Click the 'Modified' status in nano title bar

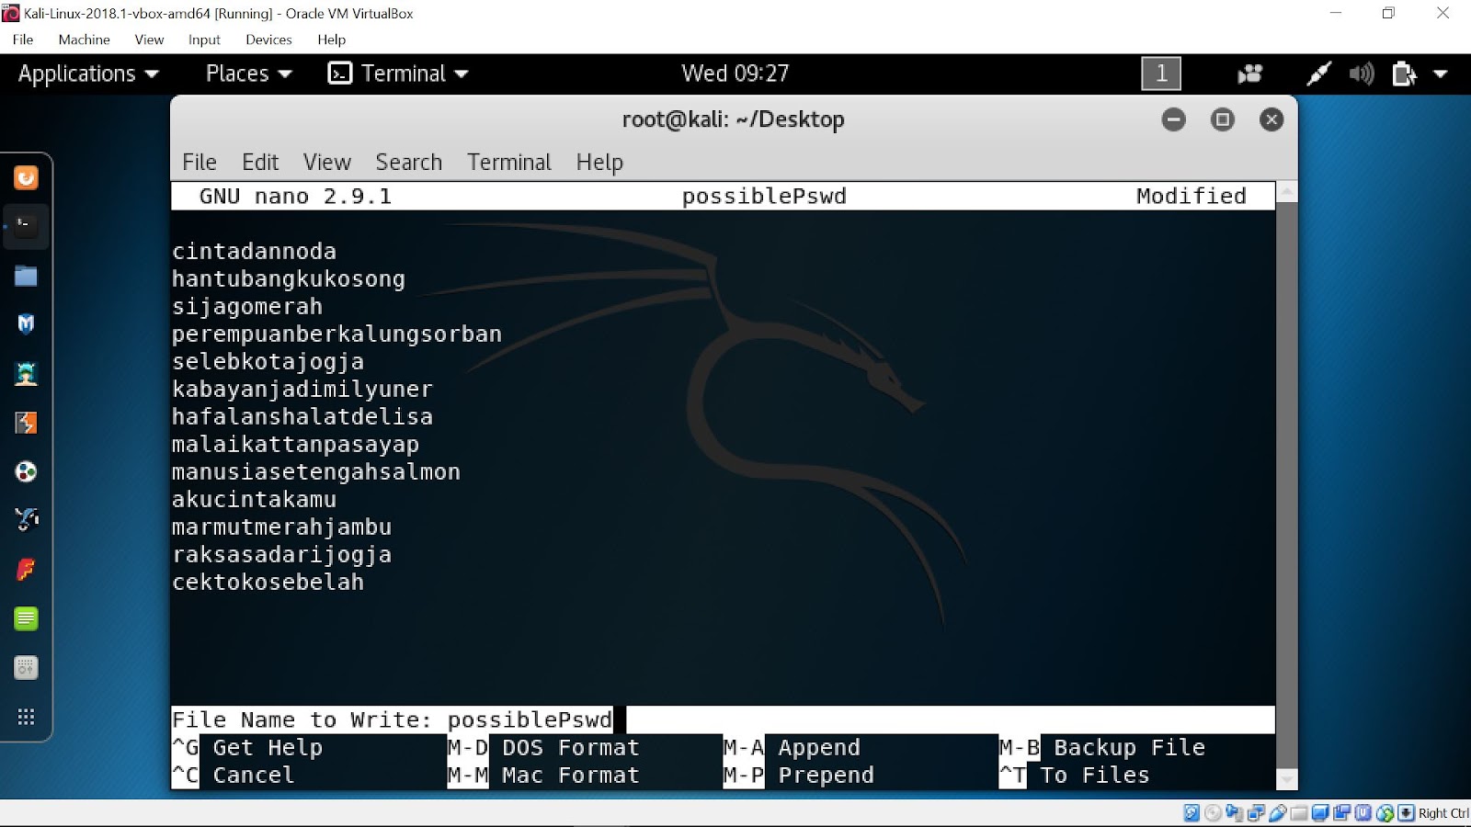tap(1192, 196)
